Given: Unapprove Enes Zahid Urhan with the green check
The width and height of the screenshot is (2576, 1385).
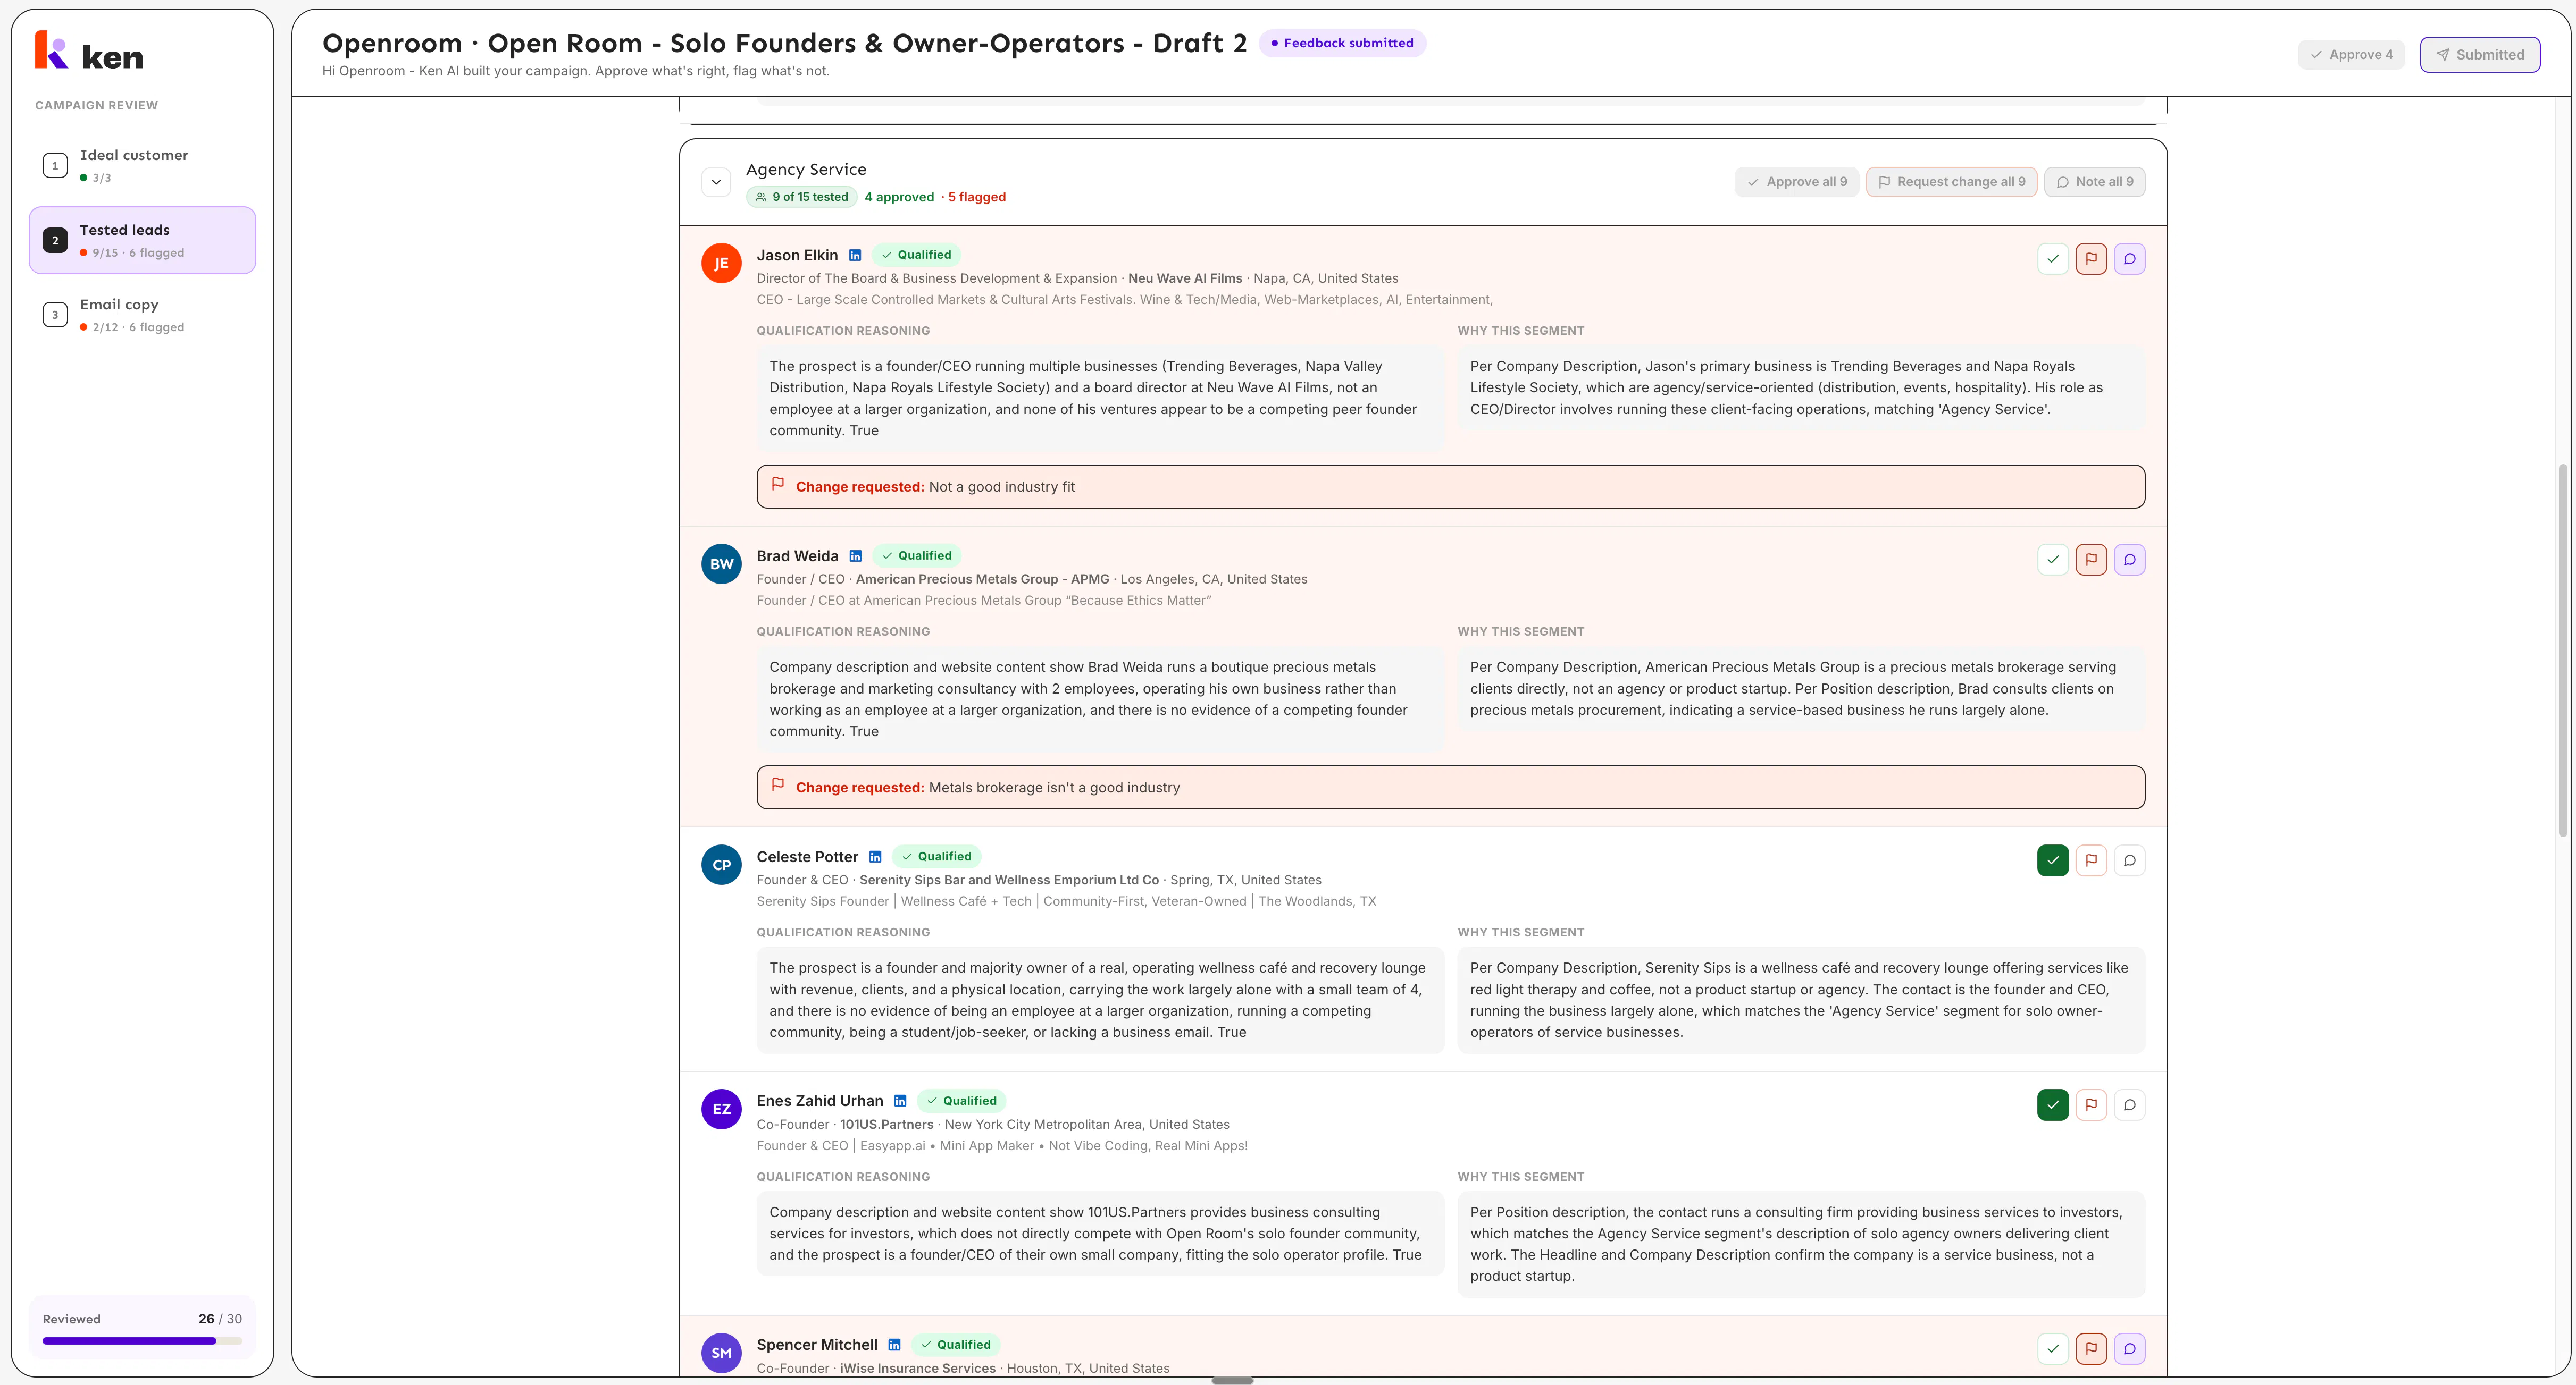Looking at the screenshot, I should click(2053, 1105).
